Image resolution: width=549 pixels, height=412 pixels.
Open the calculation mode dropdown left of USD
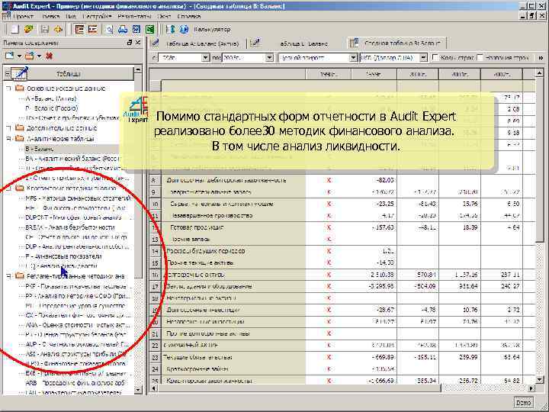tap(353, 57)
